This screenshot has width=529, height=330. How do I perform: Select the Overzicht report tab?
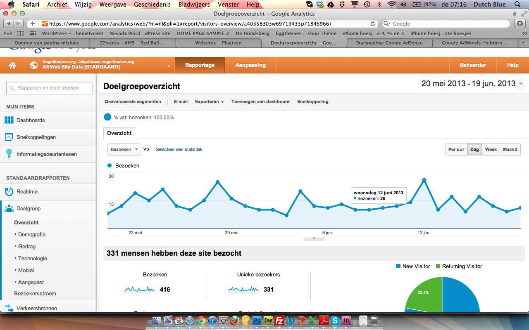coord(119,133)
